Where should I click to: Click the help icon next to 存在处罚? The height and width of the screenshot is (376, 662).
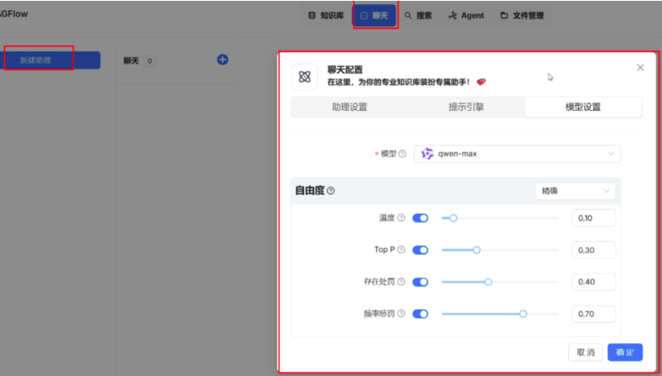tap(401, 282)
